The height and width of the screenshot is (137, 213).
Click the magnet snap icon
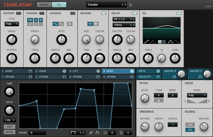point(97,133)
